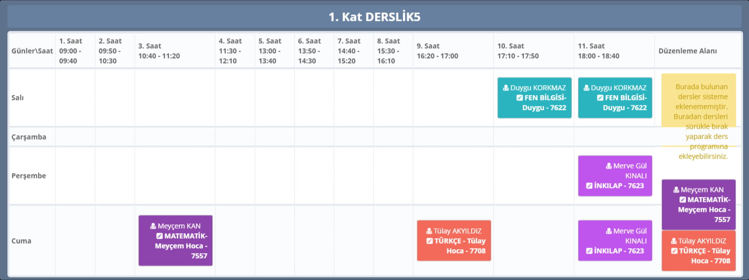Screen dimensions: 749x280
Task: Click edit icon on Salı 10. Saat FEN BİLGİSİ card
Action: tap(520, 97)
